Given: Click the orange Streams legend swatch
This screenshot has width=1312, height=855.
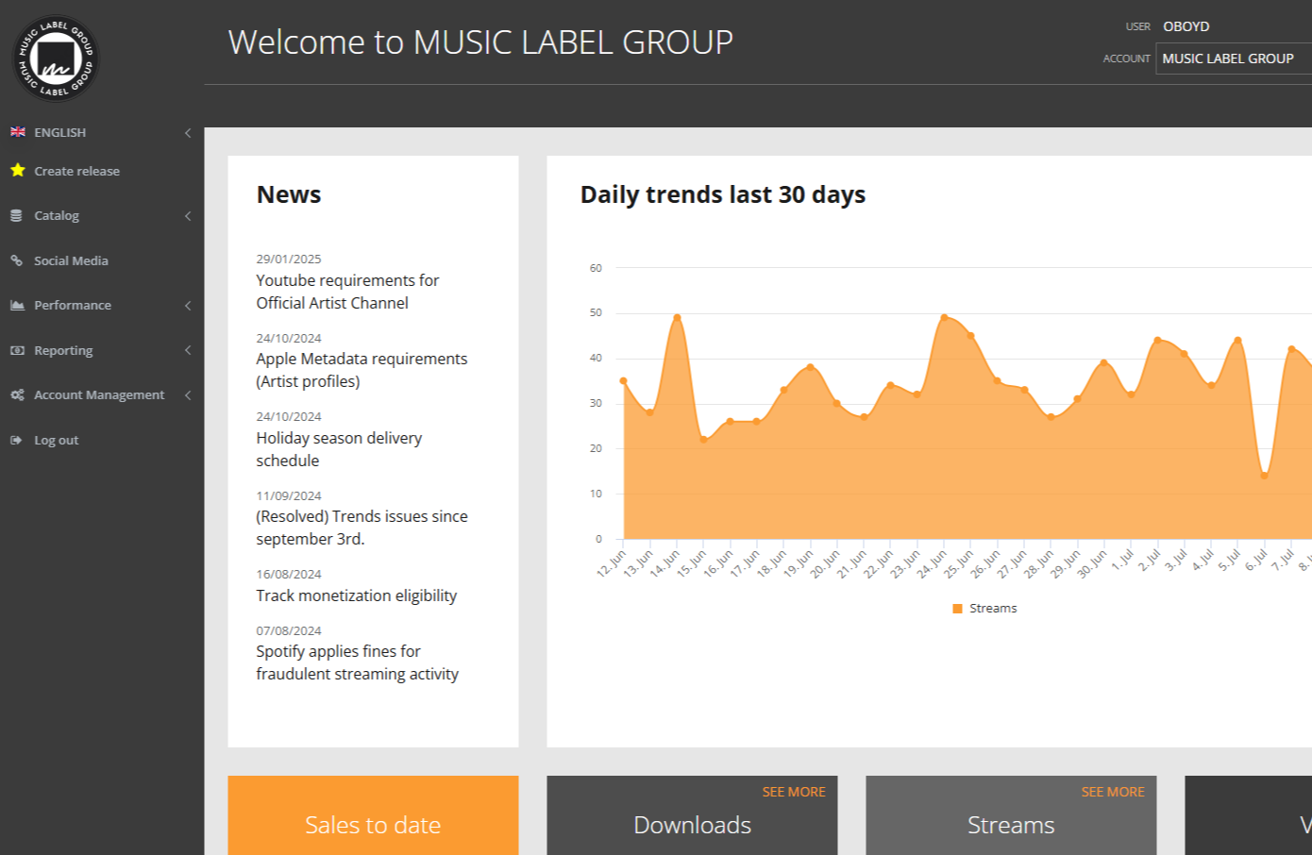Looking at the screenshot, I should click(957, 608).
